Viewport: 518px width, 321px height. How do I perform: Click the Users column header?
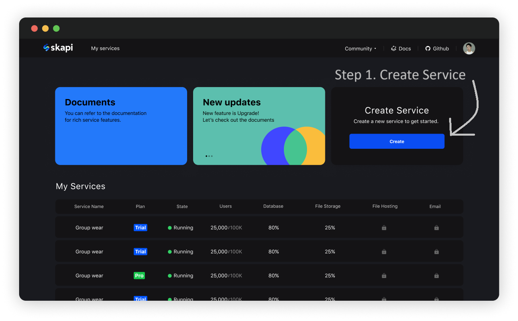pos(226,206)
